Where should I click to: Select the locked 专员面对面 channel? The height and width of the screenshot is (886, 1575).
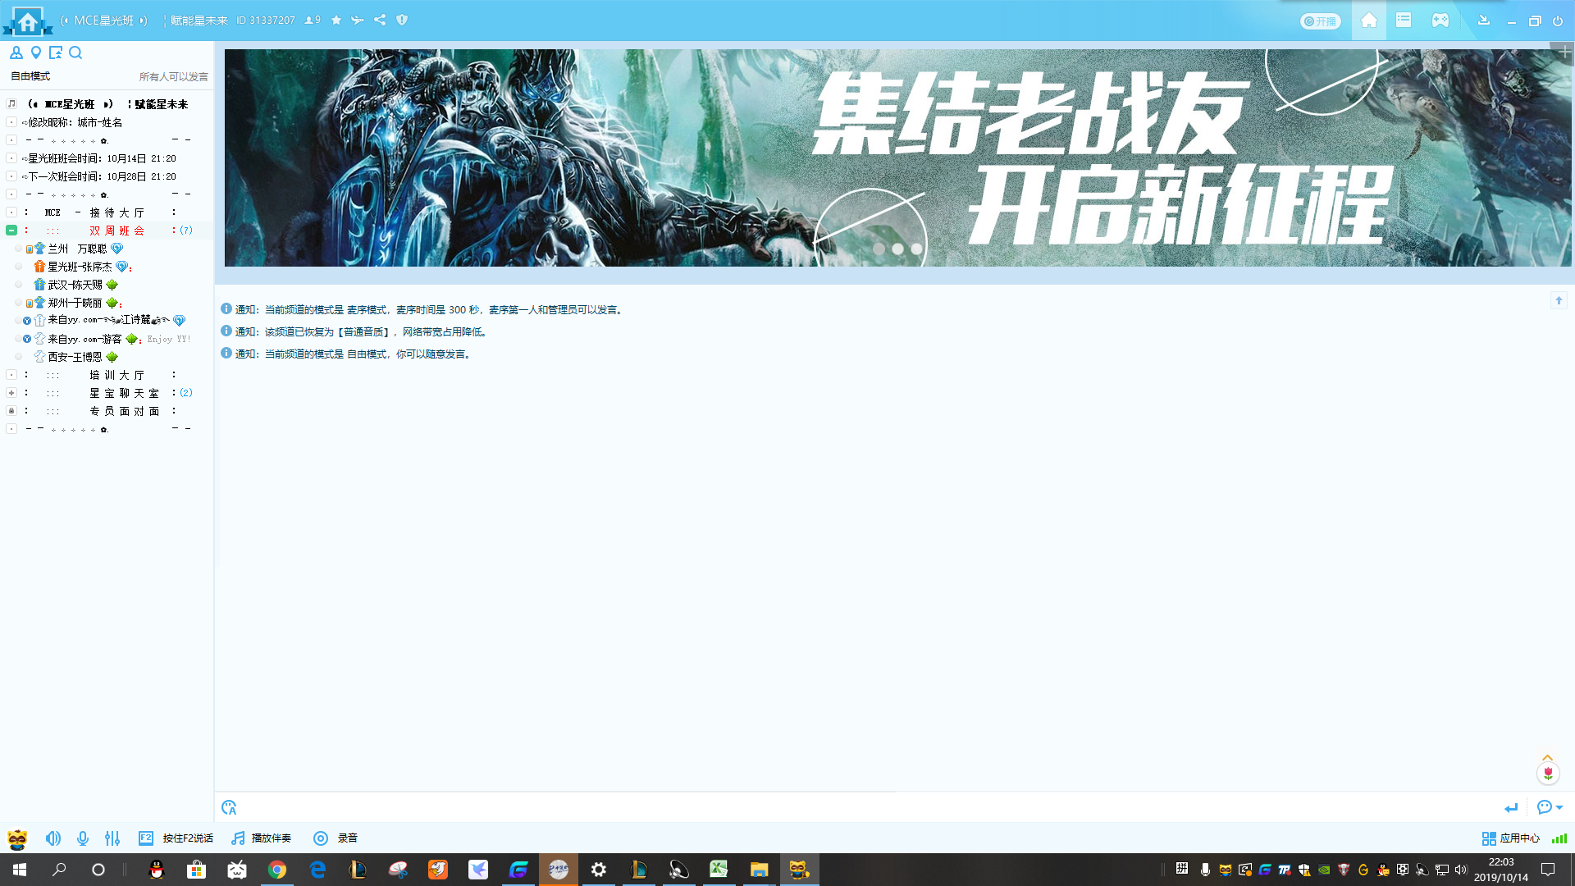[x=107, y=411]
